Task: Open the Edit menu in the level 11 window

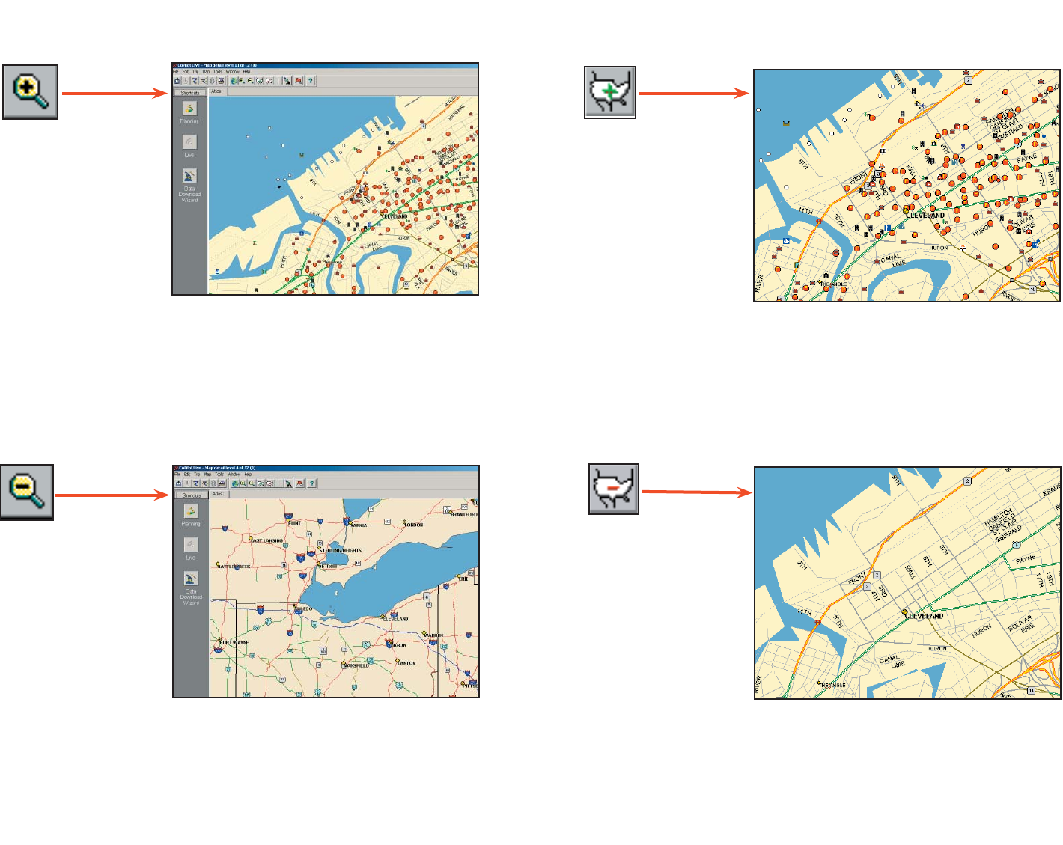Action: pos(186,72)
